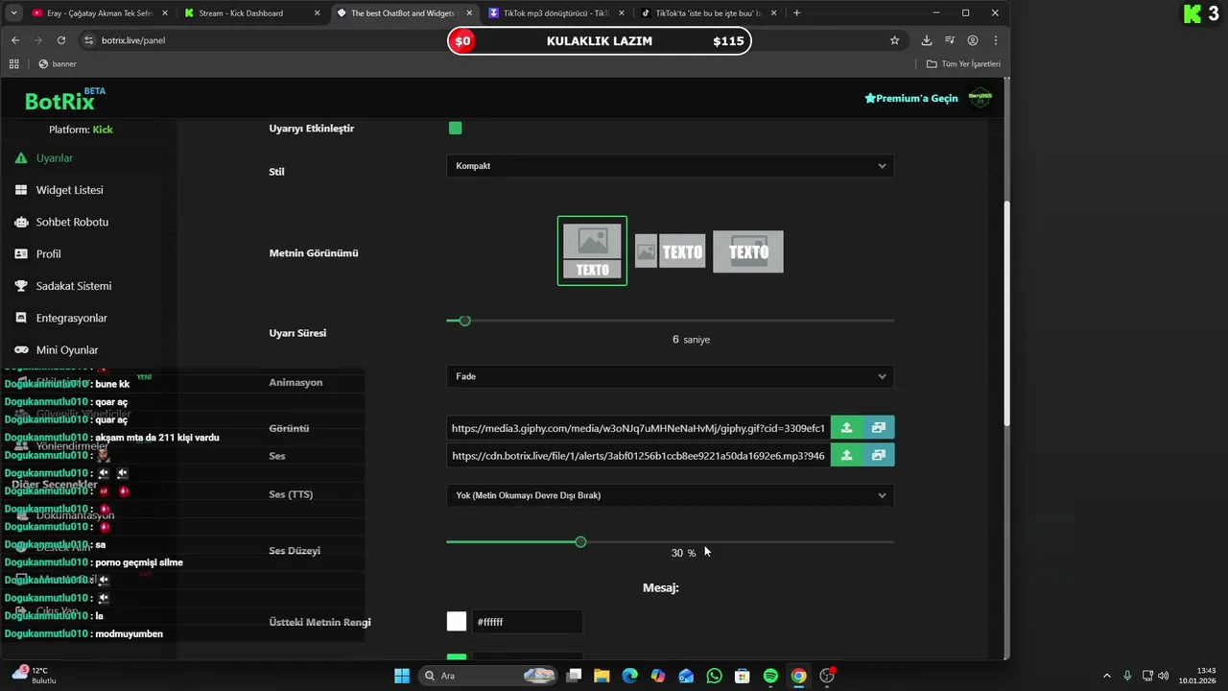
Task: Open Ses (TTS) dropdown
Action: click(x=670, y=495)
